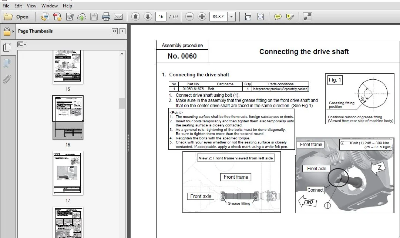Collapse the thumbnails pane with double-left arrows
The width and height of the screenshot is (400, 238).
click(x=115, y=31)
